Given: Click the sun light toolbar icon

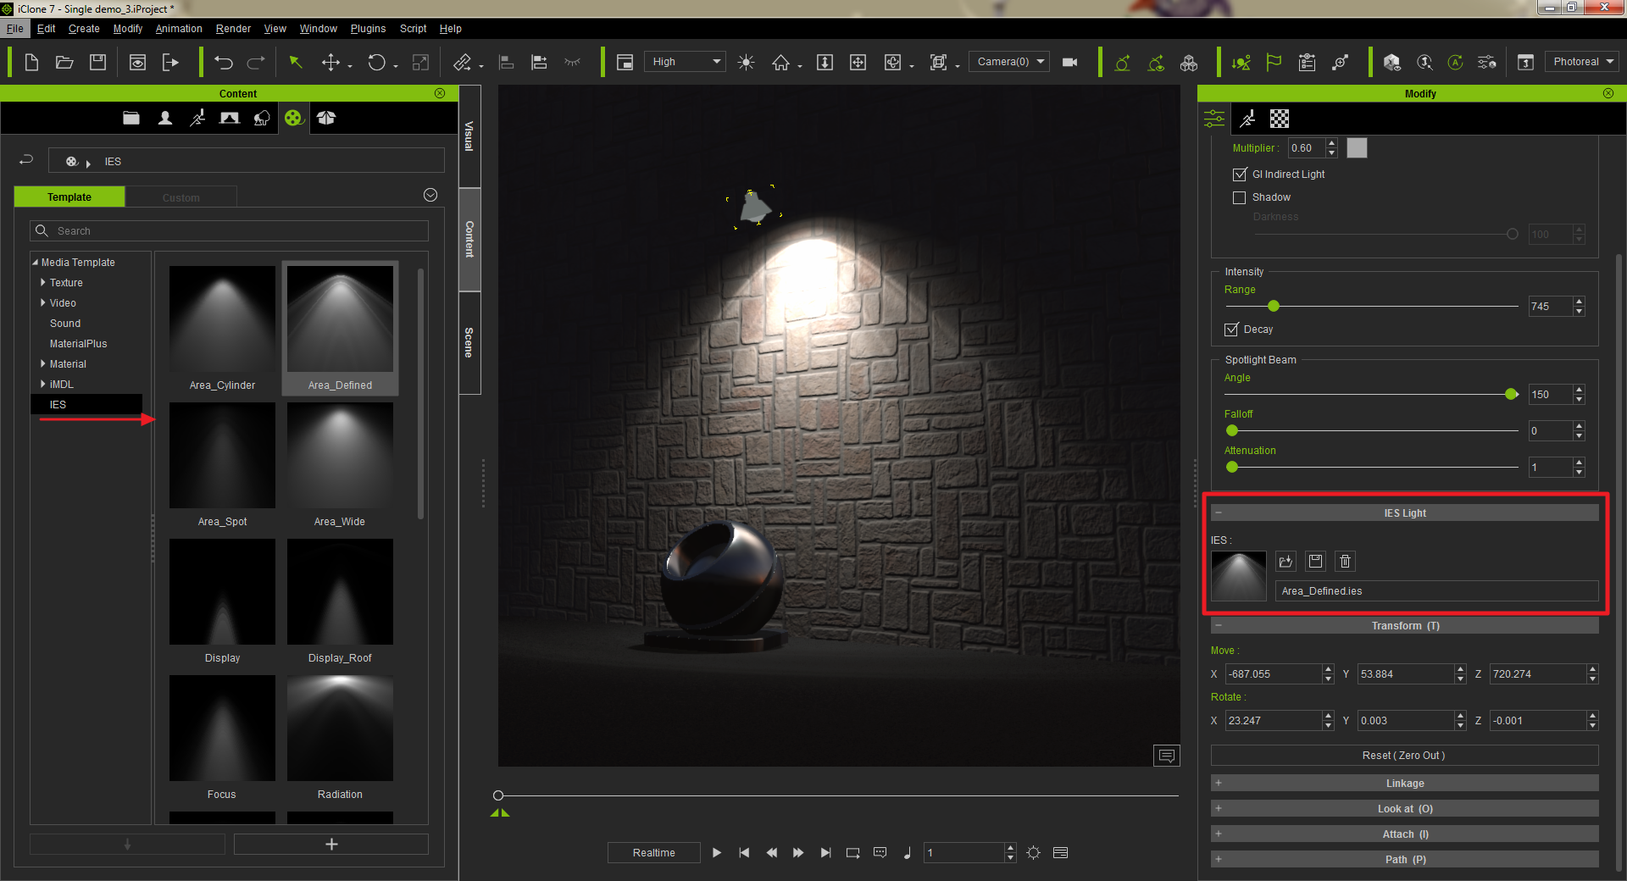Looking at the screenshot, I should [x=746, y=62].
